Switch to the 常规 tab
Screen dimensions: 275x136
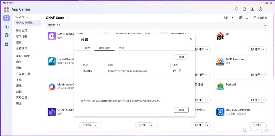coord(87,48)
